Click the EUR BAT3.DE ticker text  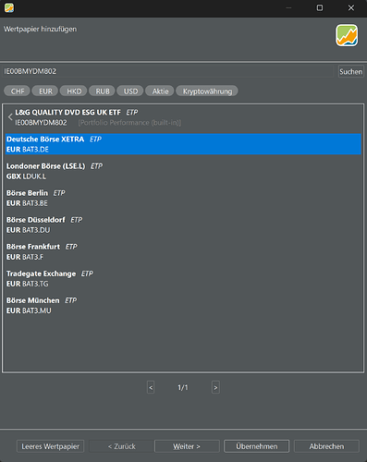point(28,150)
